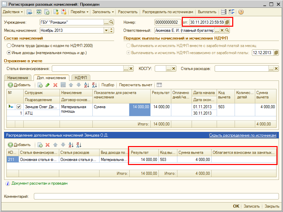Viewport: 283px width, 212px height.
Task: Click table columns settings icon after Пересчитать вычет
Action: pyautogui.click(x=159, y=85)
